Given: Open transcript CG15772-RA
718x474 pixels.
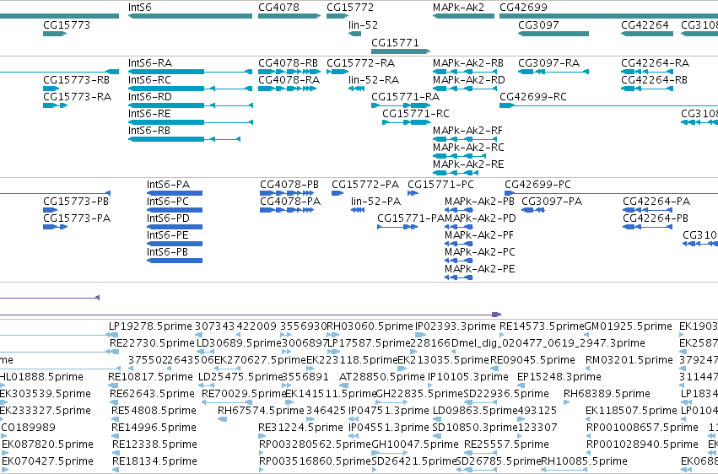Looking at the screenshot, I should coord(337,72).
